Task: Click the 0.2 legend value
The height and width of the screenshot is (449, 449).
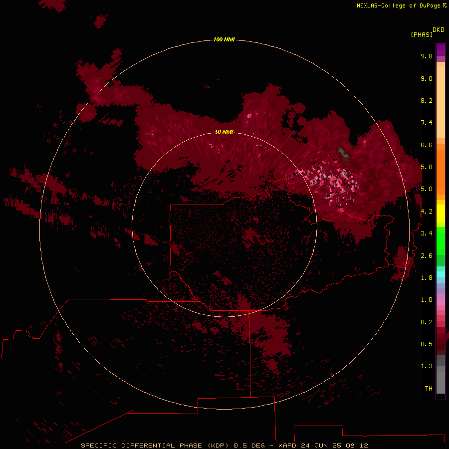Action: 427,322
